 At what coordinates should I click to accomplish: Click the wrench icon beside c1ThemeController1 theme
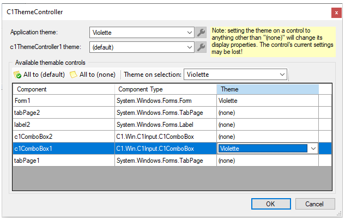point(201,47)
